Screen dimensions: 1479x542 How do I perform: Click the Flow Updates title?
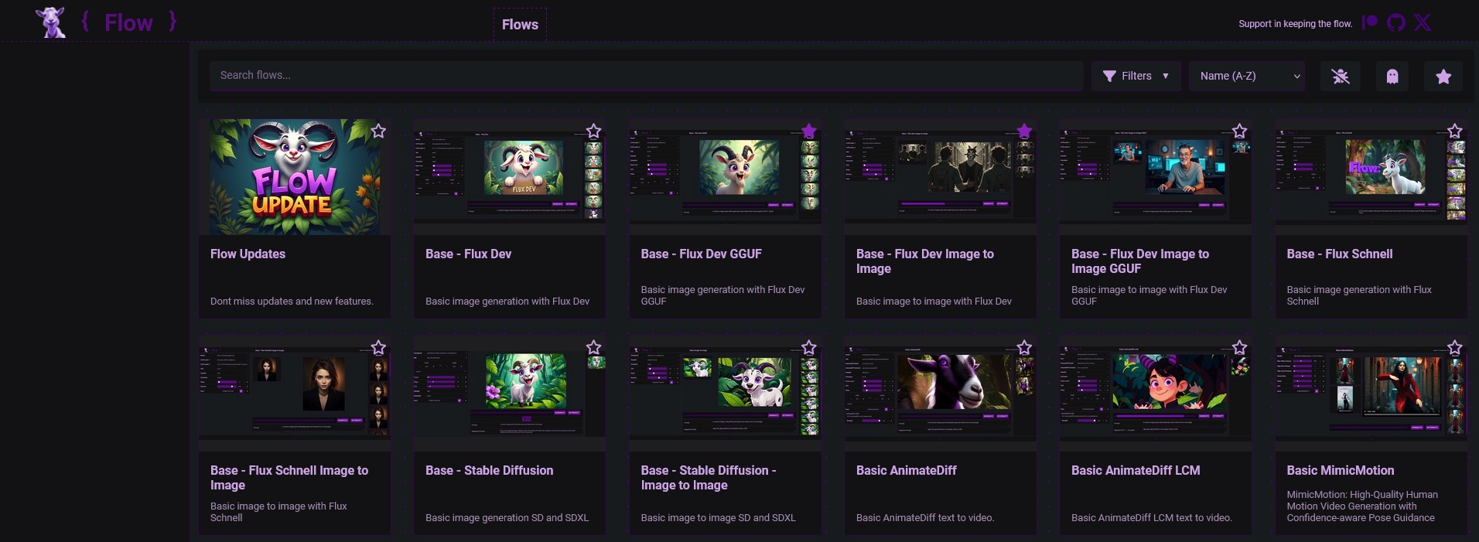[248, 254]
